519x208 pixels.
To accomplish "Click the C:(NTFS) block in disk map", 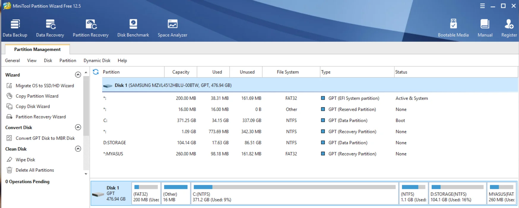I will 294,193.
